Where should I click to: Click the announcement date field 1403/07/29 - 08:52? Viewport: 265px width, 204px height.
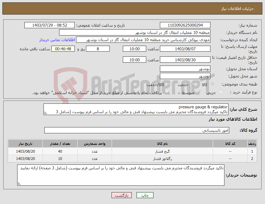click(49, 25)
